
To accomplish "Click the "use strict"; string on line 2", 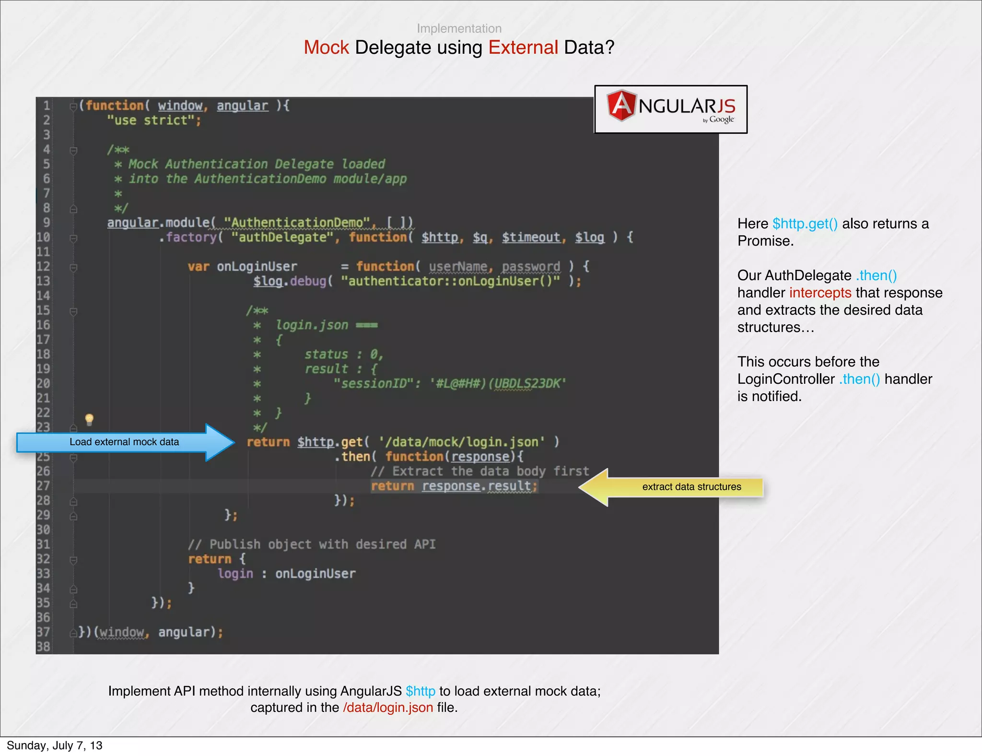I will coord(154,120).
